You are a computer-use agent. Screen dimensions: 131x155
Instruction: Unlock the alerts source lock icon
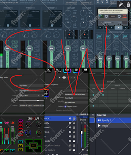click(x=74, y=141)
